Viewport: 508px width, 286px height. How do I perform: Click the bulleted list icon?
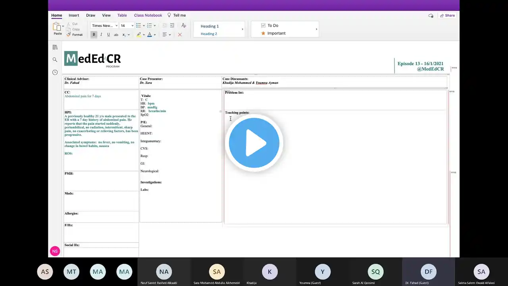point(139,25)
